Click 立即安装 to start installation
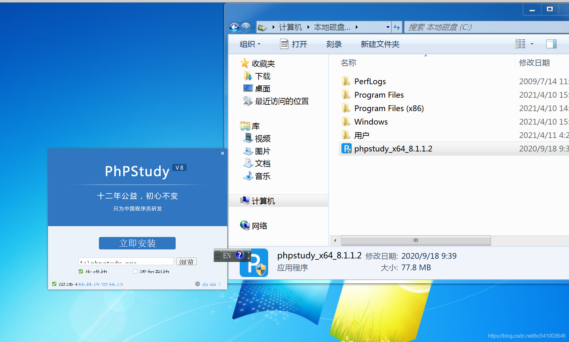The width and height of the screenshot is (569, 342). [137, 243]
